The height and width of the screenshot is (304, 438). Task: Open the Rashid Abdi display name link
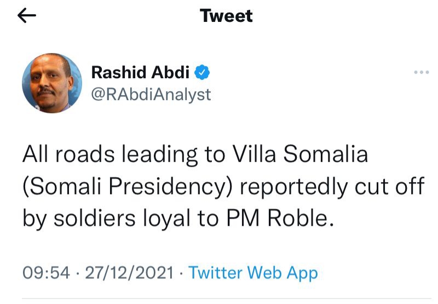click(x=141, y=72)
